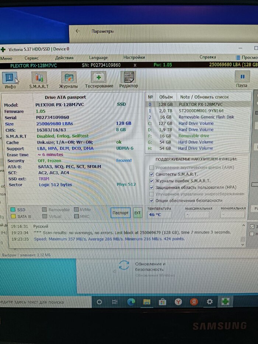This screenshot has height=344, width=258.
Task: Open Settings gear on taskbar
Action: click(209, 302)
